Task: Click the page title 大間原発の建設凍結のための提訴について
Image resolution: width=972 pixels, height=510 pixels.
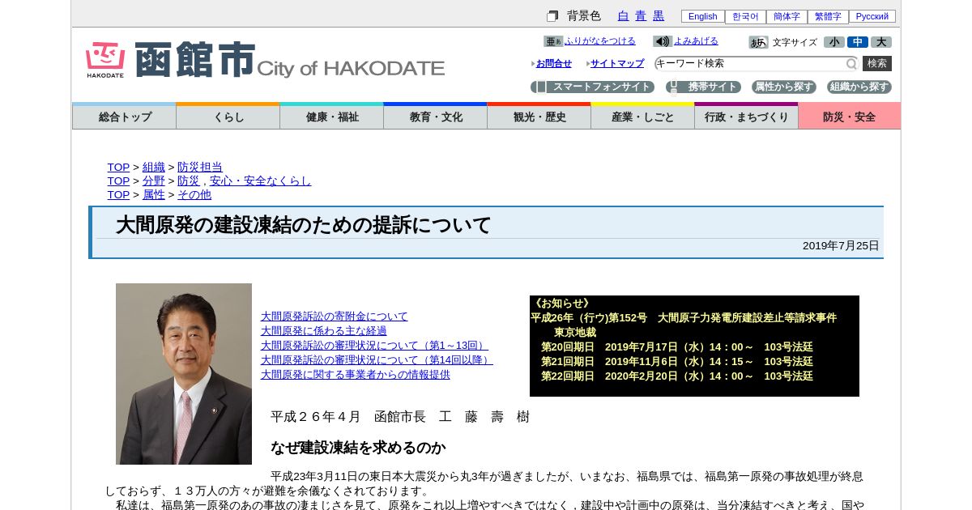Action: 304,225
